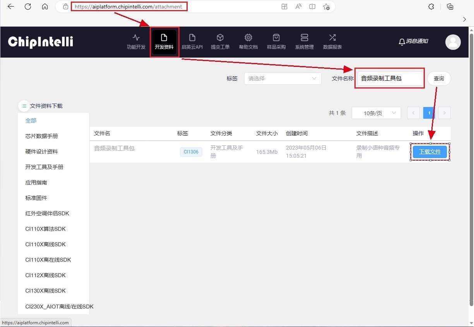This screenshot has height=327, width=474.
Task: Expand the 标签 请选择 dropdown
Action: tap(282, 78)
